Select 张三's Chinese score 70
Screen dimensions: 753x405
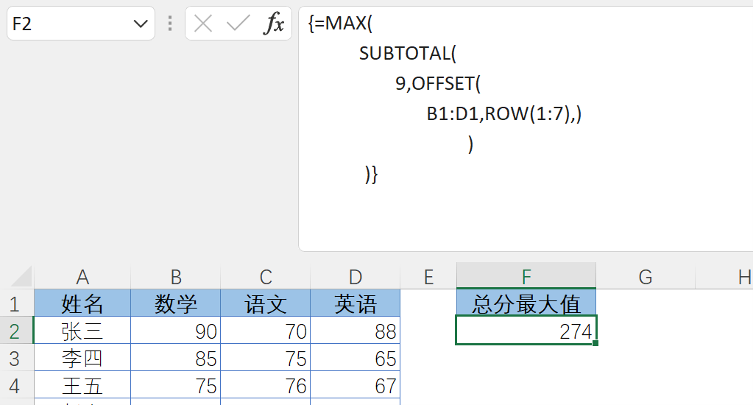[x=266, y=331]
